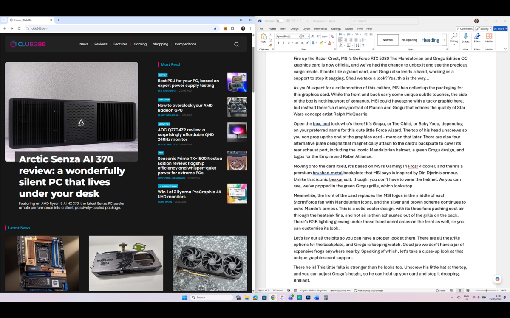
Task: Click Photoshop icon on Windows taskbar
Action: coord(308,298)
